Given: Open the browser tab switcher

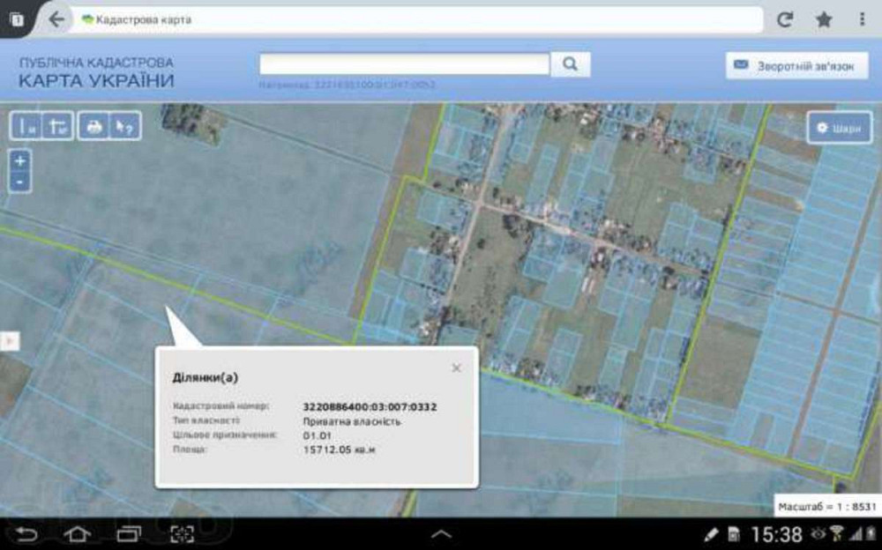Looking at the screenshot, I should (17, 19).
